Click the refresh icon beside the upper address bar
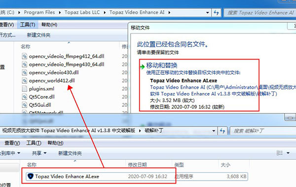 click(216, 13)
